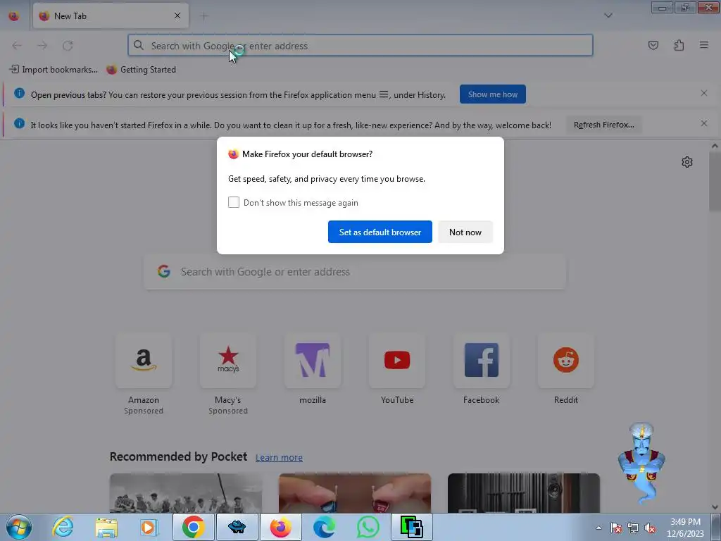The height and width of the screenshot is (541, 721).
Task: Click Learn more link near Pocket
Action: [x=279, y=458]
